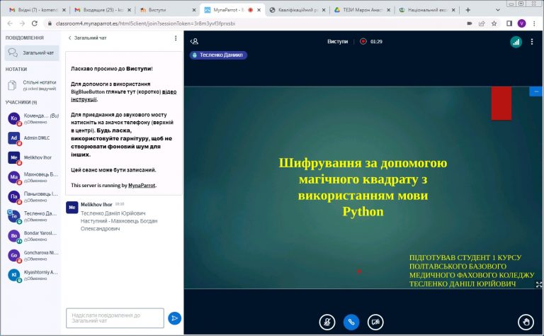Select user Melikhov Ihor in the participants list
This screenshot has height=336, width=544.
pos(34,157)
